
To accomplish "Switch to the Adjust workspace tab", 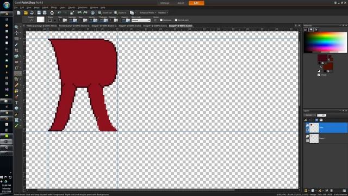I will (x=181, y=3).
